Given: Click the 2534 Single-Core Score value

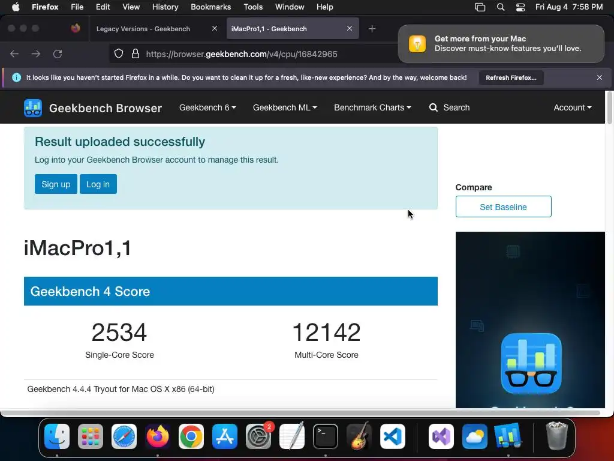Looking at the screenshot, I should pos(119,332).
